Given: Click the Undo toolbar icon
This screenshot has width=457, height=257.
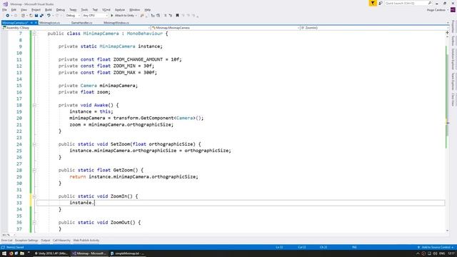Looking at the screenshot, I should point(49,16).
